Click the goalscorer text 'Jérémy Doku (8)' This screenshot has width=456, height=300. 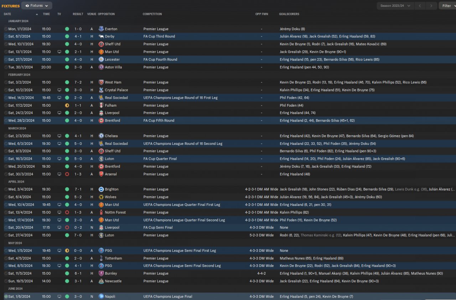292,29
